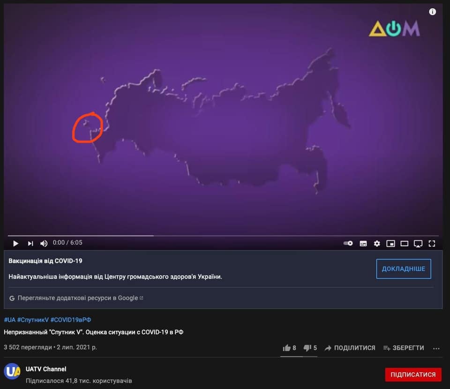Screen dimensions: 450x389
Task: Open the video info card icon
Action: click(432, 12)
